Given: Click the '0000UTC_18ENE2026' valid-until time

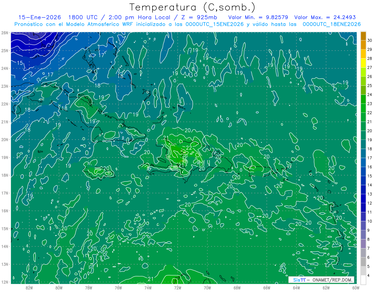Looking at the screenshot, I should coord(331,24).
